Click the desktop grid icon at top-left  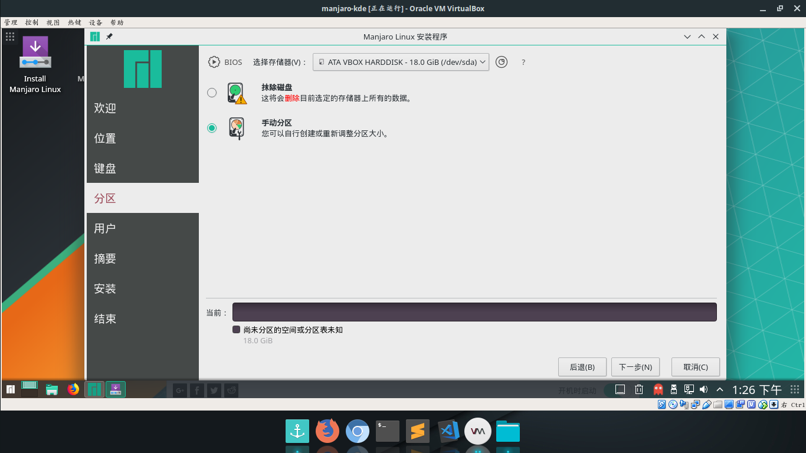pyautogui.click(x=10, y=37)
